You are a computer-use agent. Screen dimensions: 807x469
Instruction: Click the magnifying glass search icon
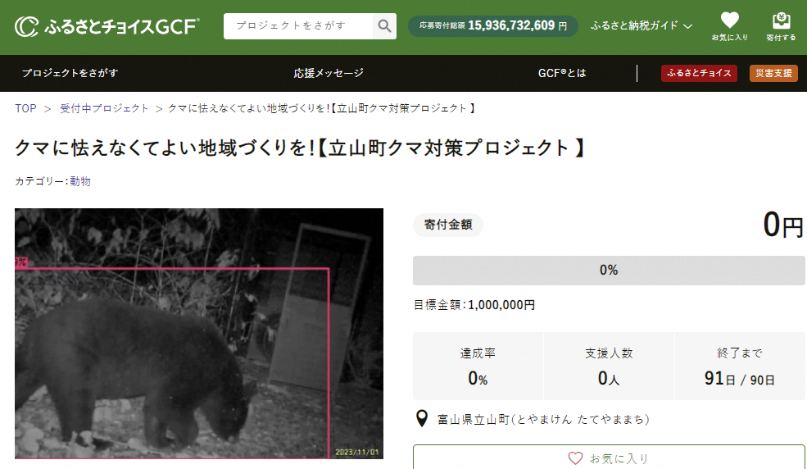pyautogui.click(x=384, y=25)
